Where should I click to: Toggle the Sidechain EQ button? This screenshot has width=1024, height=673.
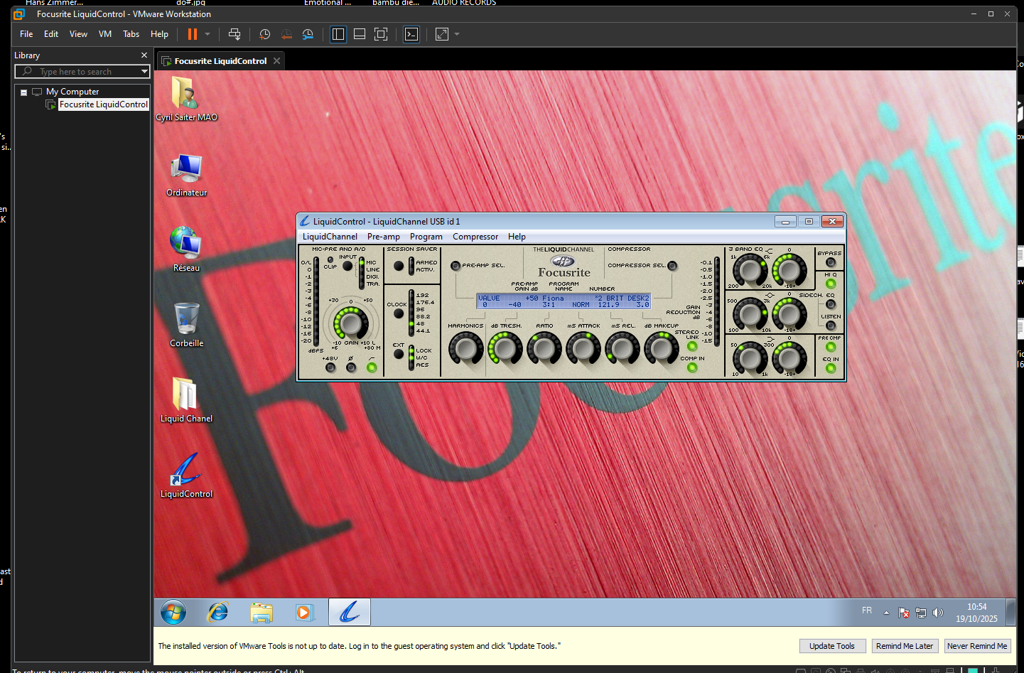click(x=830, y=304)
